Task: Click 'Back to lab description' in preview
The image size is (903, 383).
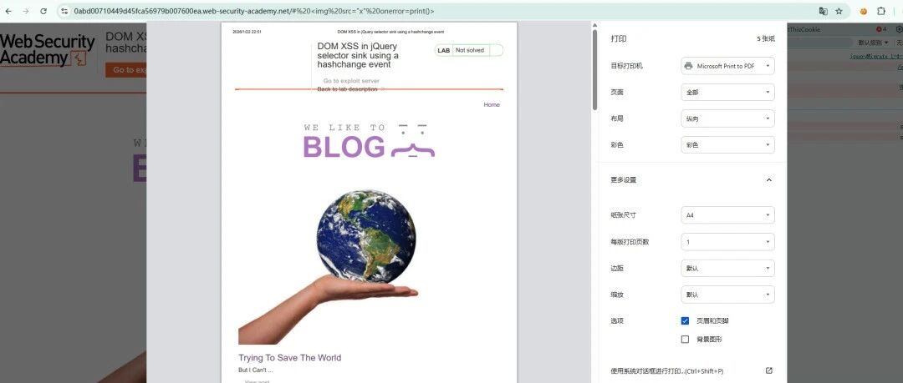Action: click(347, 89)
